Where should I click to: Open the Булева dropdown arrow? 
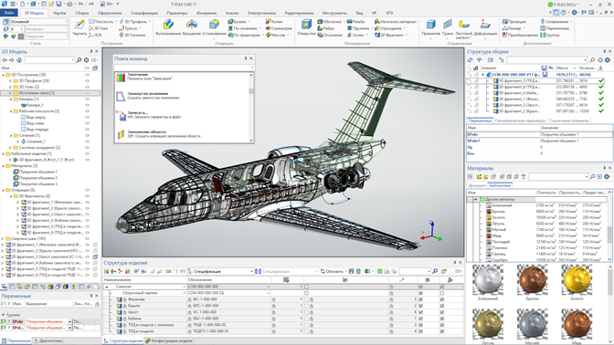[249, 22]
